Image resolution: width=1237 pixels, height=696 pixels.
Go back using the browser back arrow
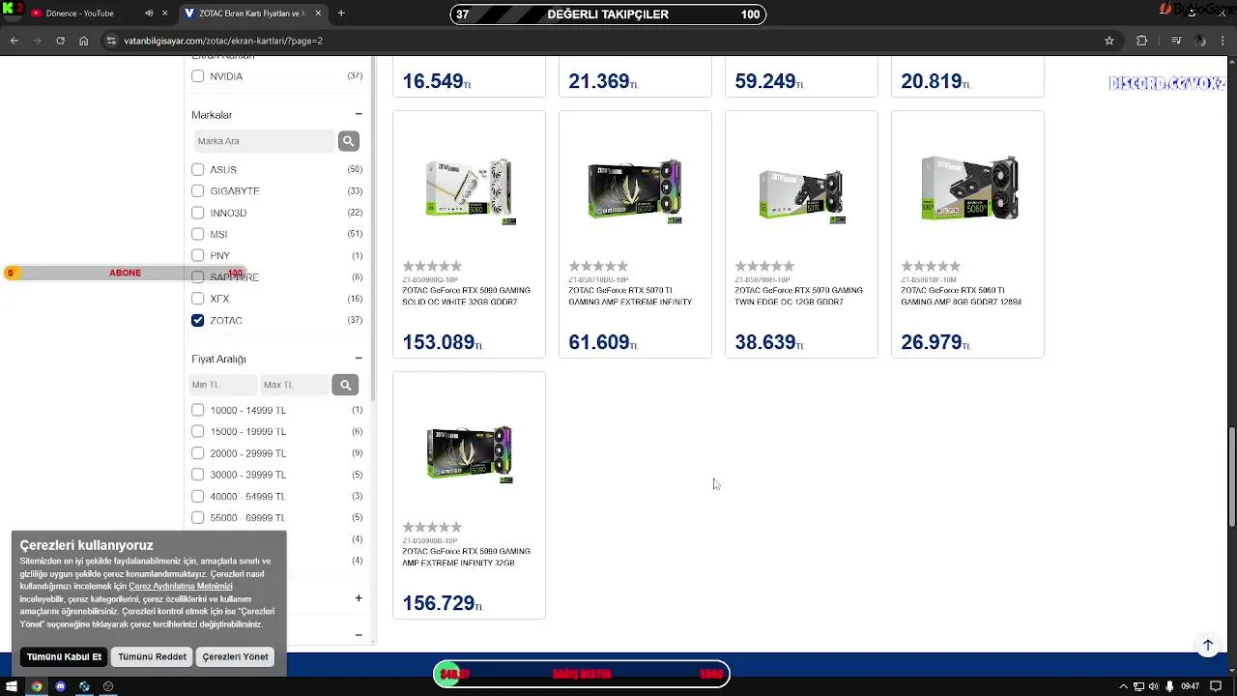click(14, 41)
